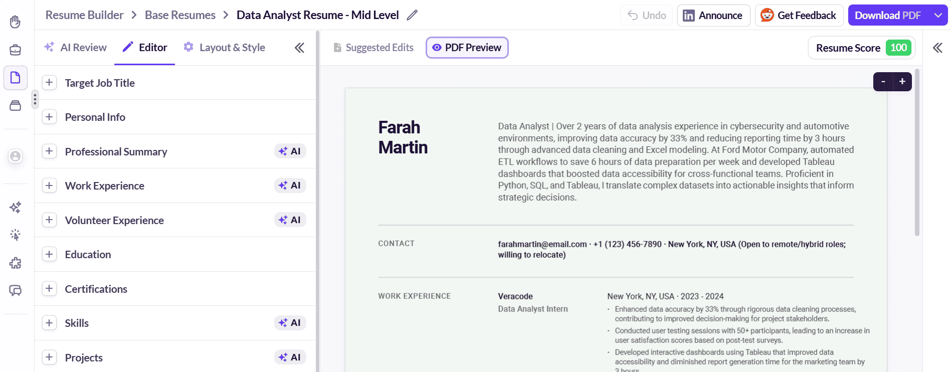Toggle right panel with the double chevron
This screenshot has height=372, width=951.
[x=937, y=48]
